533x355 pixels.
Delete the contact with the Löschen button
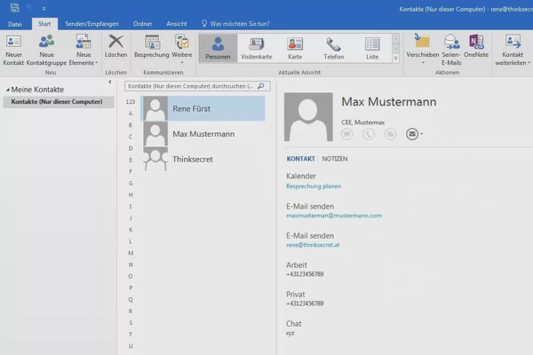click(115, 46)
